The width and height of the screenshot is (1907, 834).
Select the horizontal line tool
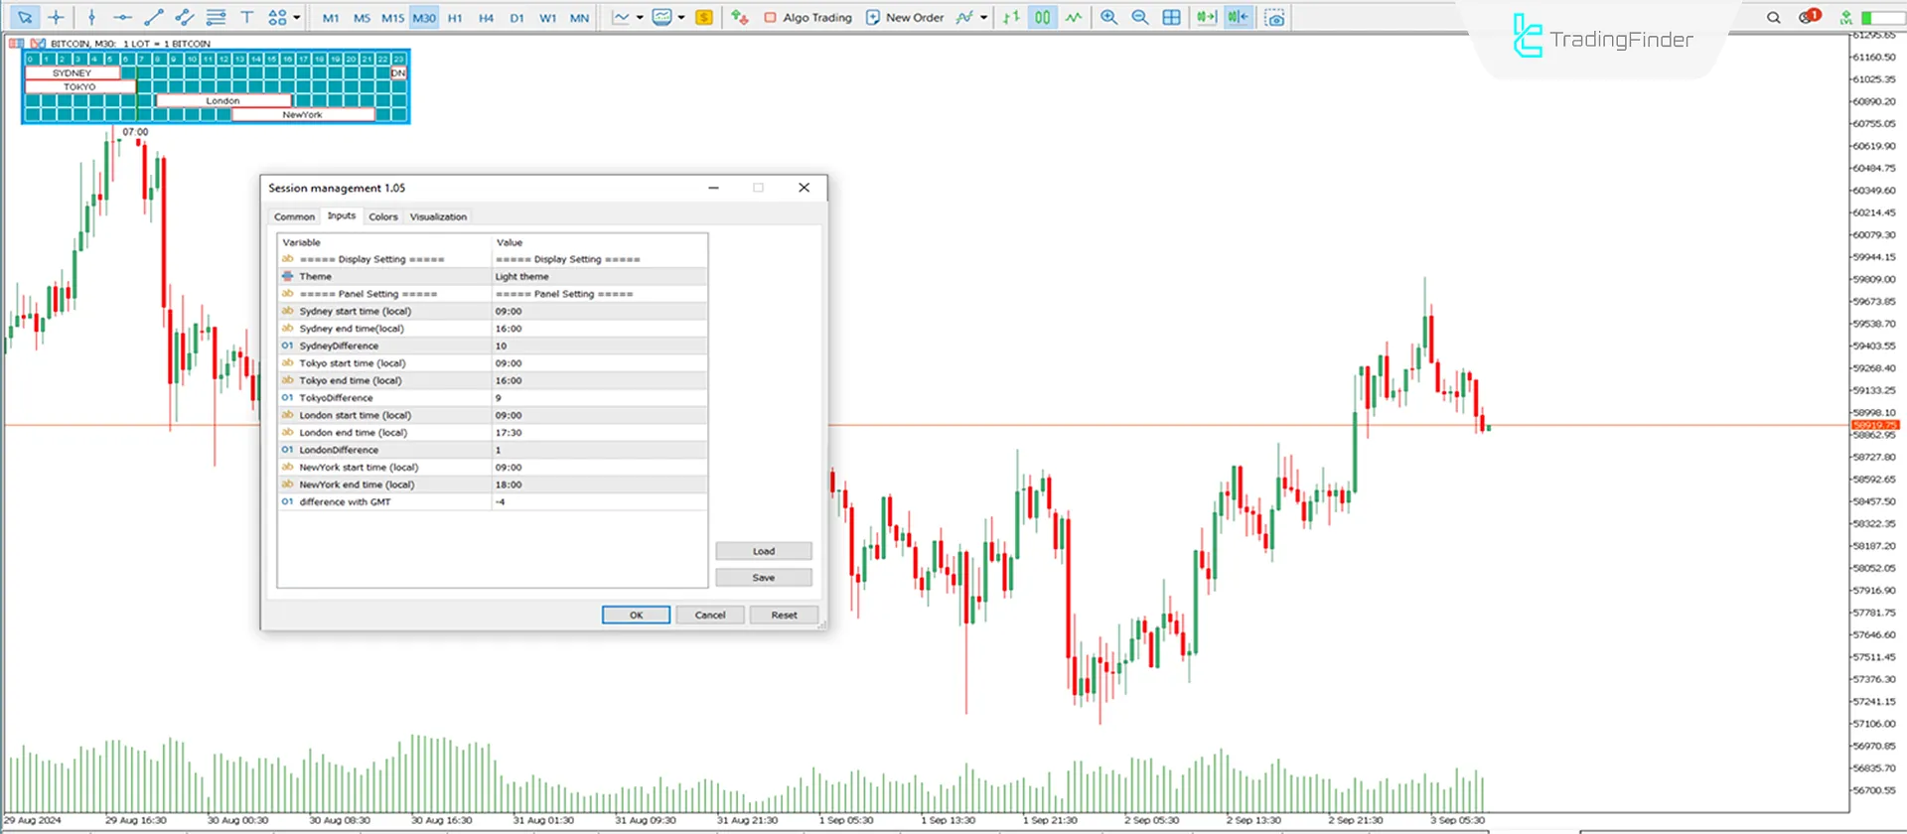pyautogui.click(x=122, y=17)
